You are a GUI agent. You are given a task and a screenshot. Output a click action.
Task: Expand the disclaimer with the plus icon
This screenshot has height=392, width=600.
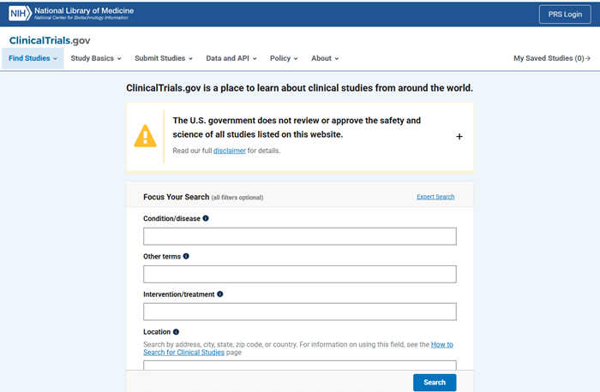tap(459, 136)
